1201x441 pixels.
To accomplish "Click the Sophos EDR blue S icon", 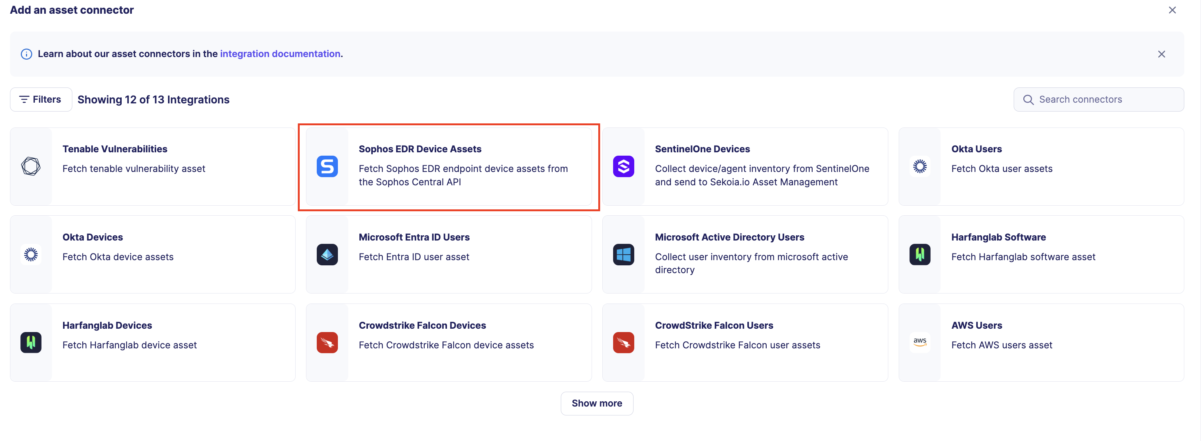I will tap(327, 166).
